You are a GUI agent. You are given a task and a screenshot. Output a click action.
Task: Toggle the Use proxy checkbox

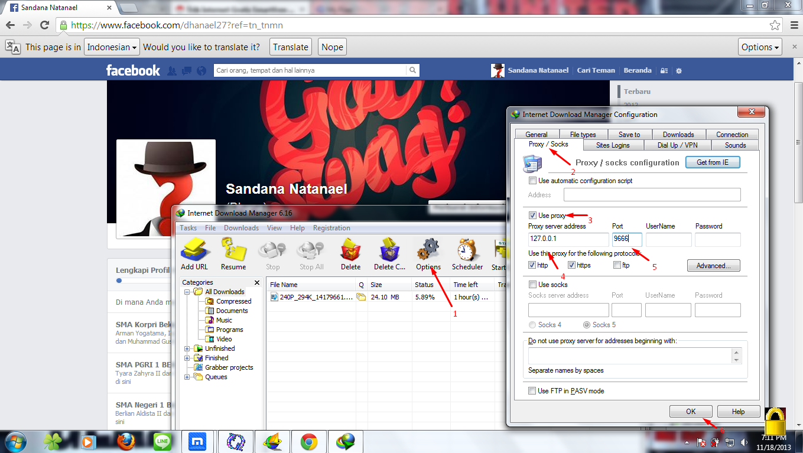coord(533,216)
